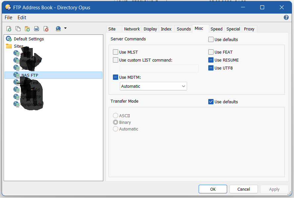294x198 pixels.
Task: Minimize the FTP Address Book window
Action: (243, 7)
